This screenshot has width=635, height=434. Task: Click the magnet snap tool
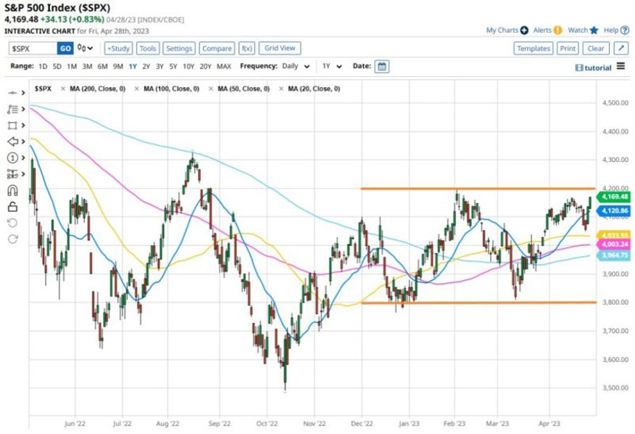12,191
